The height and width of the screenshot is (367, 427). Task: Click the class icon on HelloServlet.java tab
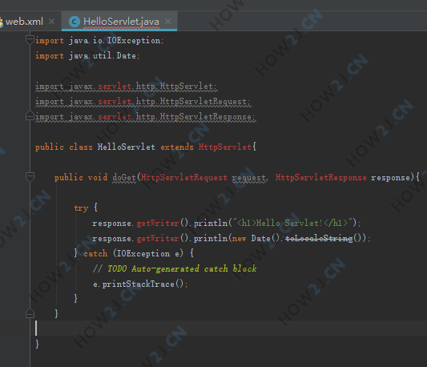tap(75, 22)
